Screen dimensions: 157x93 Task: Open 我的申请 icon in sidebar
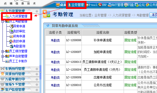click(x=11, y=41)
